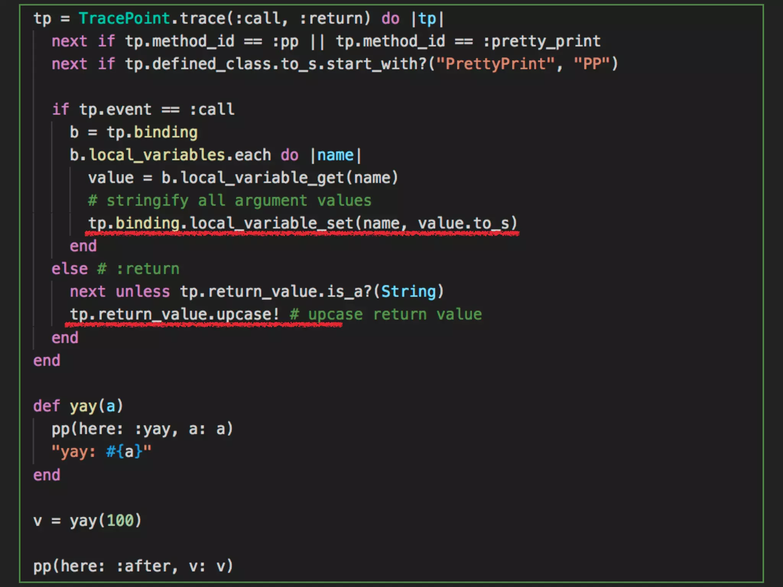Place cursor on tp.event condition
The width and height of the screenshot is (783, 587).
[x=115, y=110]
